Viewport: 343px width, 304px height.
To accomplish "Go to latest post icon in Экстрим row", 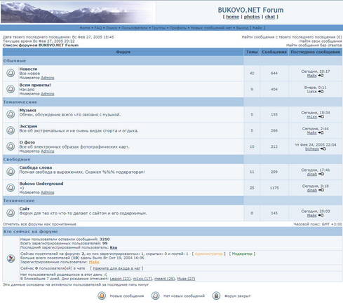I will click(x=321, y=133).
